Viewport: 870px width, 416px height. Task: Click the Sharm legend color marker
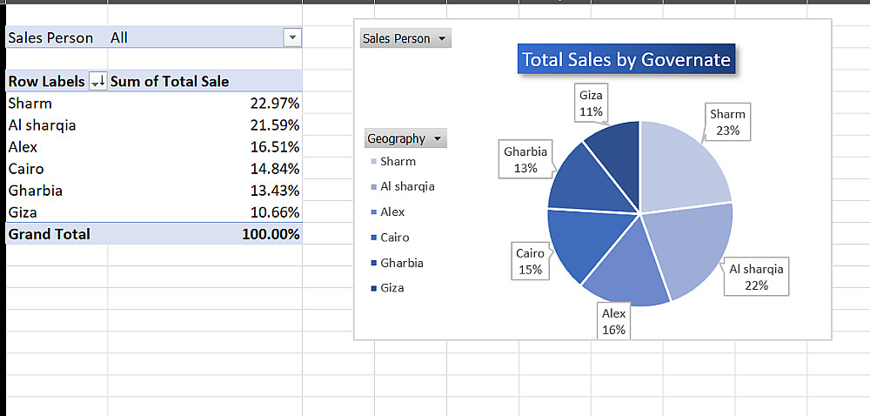click(x=373, y=162)
